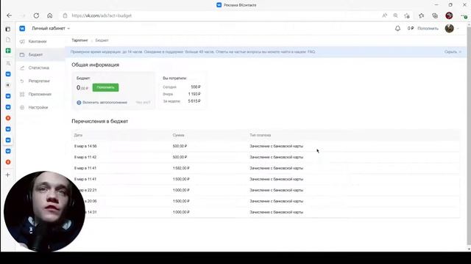471x264 pixels.
Task: Click today's spend value 556 ₽
Action: tap(196, 87)
